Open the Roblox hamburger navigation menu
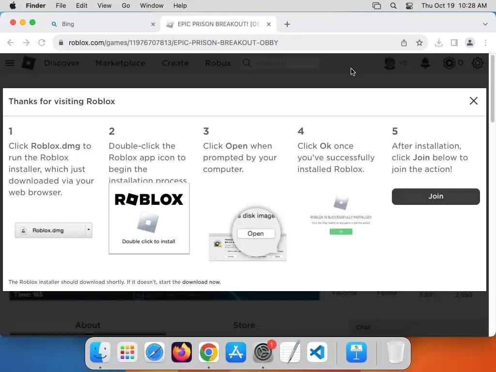 10,63
